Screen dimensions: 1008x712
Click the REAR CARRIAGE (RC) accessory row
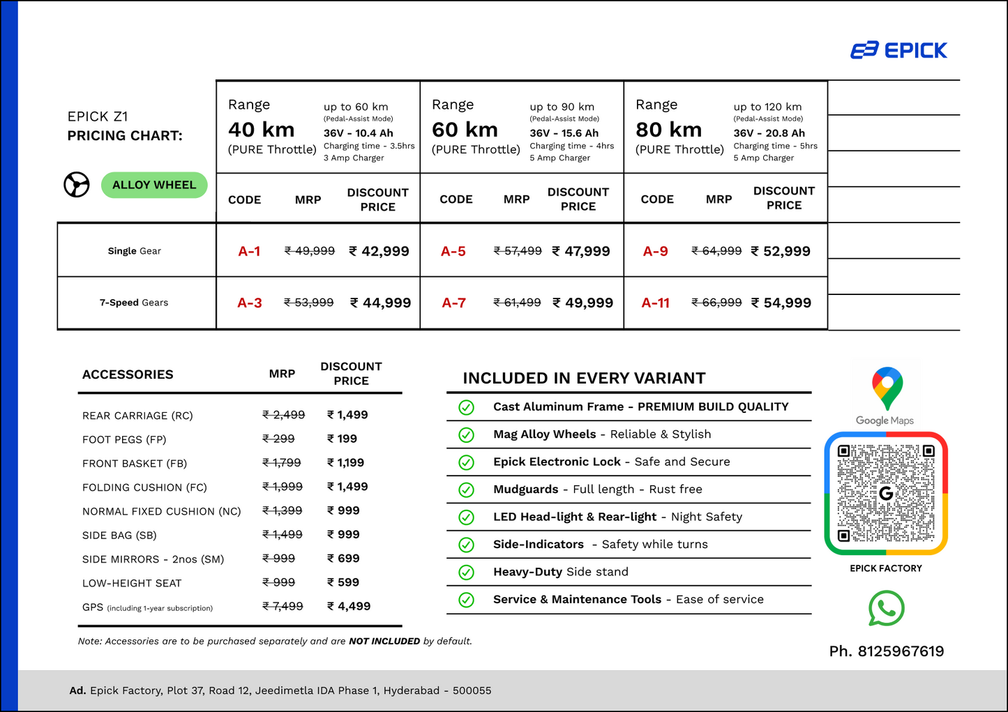click(x=240, y=415)
